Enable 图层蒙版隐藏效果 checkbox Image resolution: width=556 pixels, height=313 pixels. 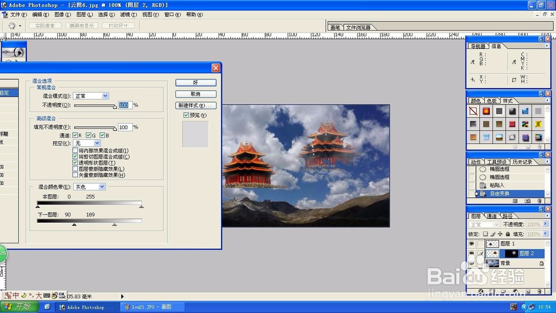[x=75, y=169]
